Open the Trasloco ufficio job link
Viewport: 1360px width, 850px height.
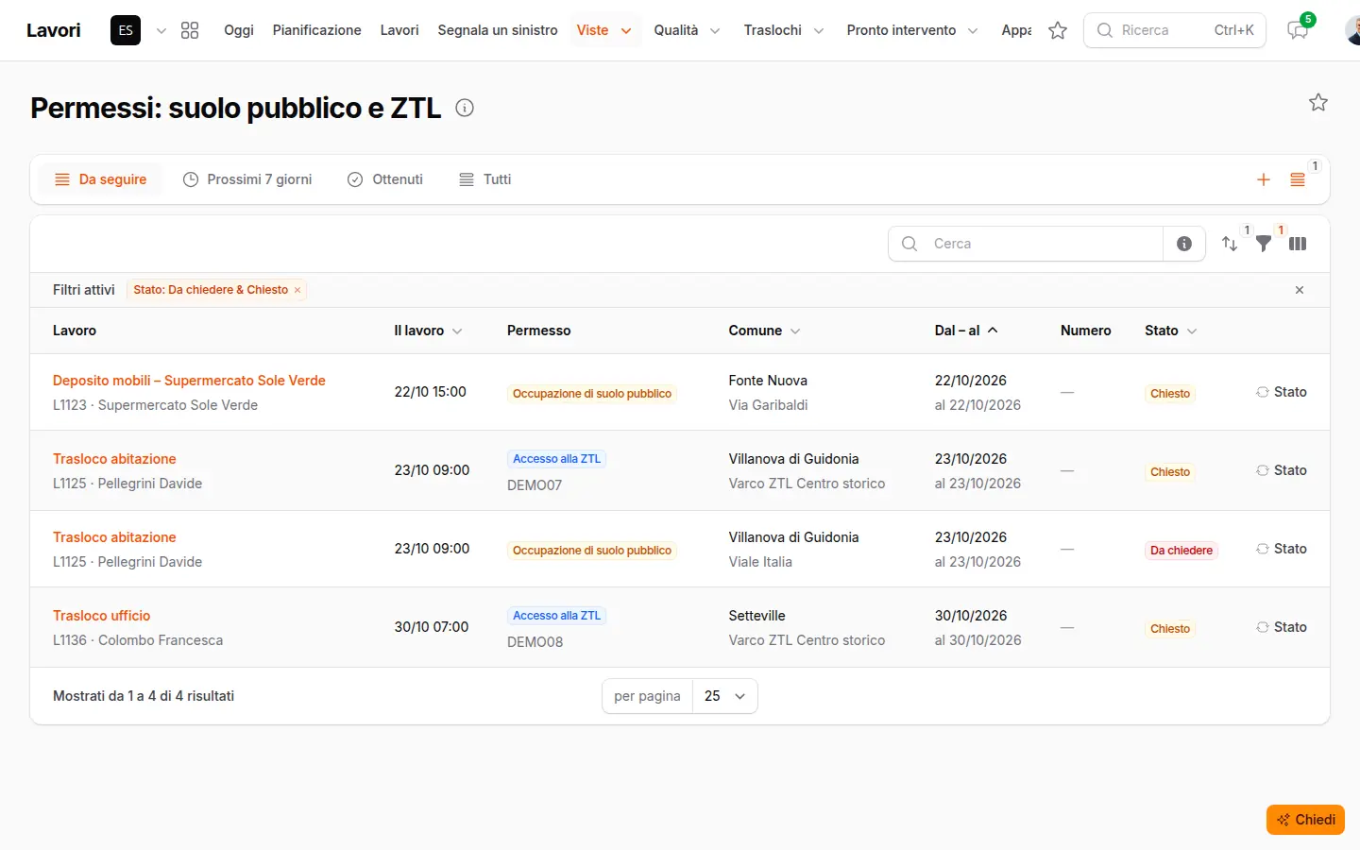click(102, 616)
